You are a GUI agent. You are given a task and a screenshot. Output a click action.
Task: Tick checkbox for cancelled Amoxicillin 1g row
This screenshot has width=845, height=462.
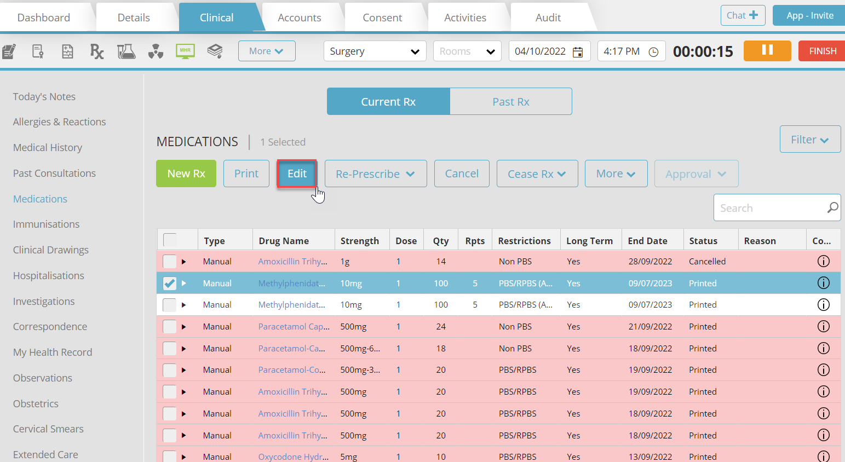170,261
